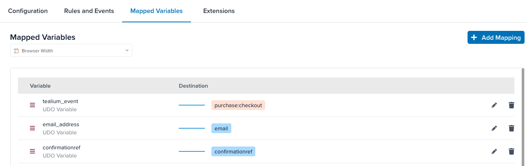This screenshot has width=527, height=166.
Task: Delete the email_address mapping
Action: coord(512,128)
